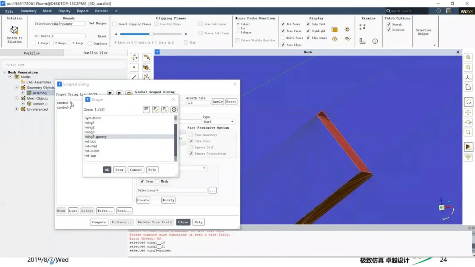Image resolution: width=475 pixels, height=267 pixels.
Task: Click the connected nodes icon in Examine
Action: [x=362, y=27]
